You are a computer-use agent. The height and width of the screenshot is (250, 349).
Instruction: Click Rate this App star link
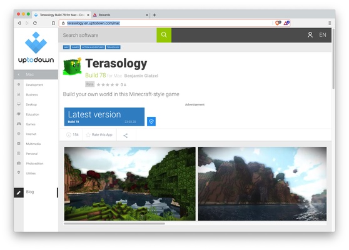click(99, 135)
